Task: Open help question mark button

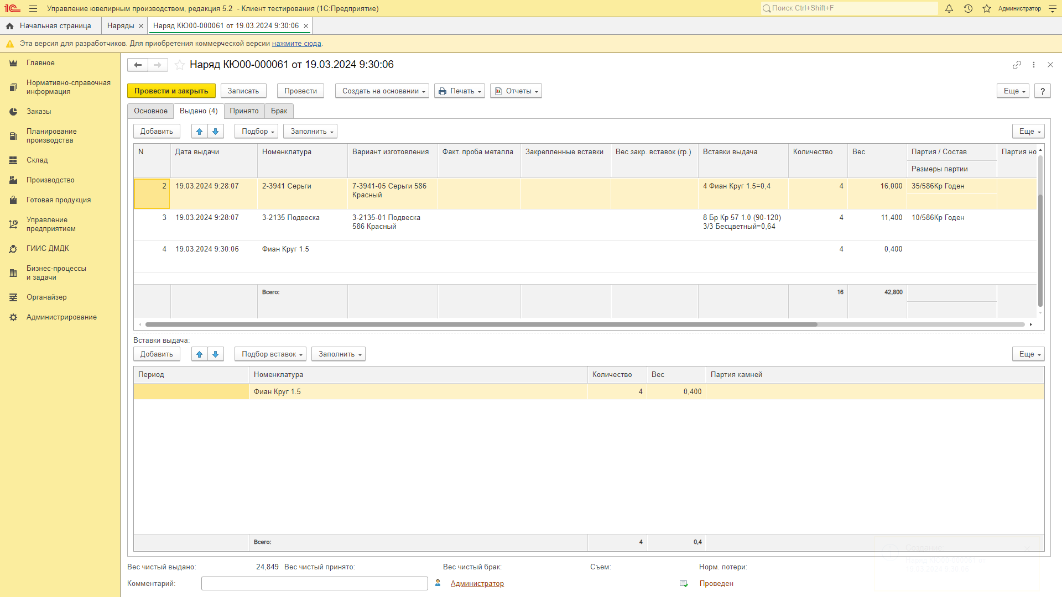Action: pyautogui.click(x=1043, y=91)
